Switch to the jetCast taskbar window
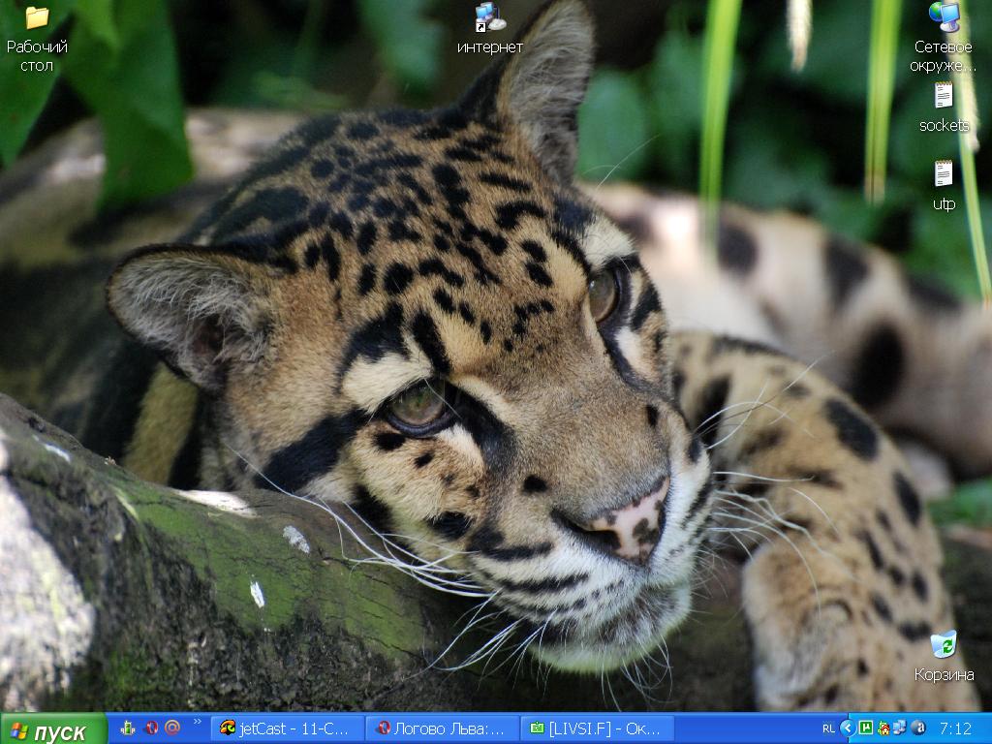 tap(287, 728)
